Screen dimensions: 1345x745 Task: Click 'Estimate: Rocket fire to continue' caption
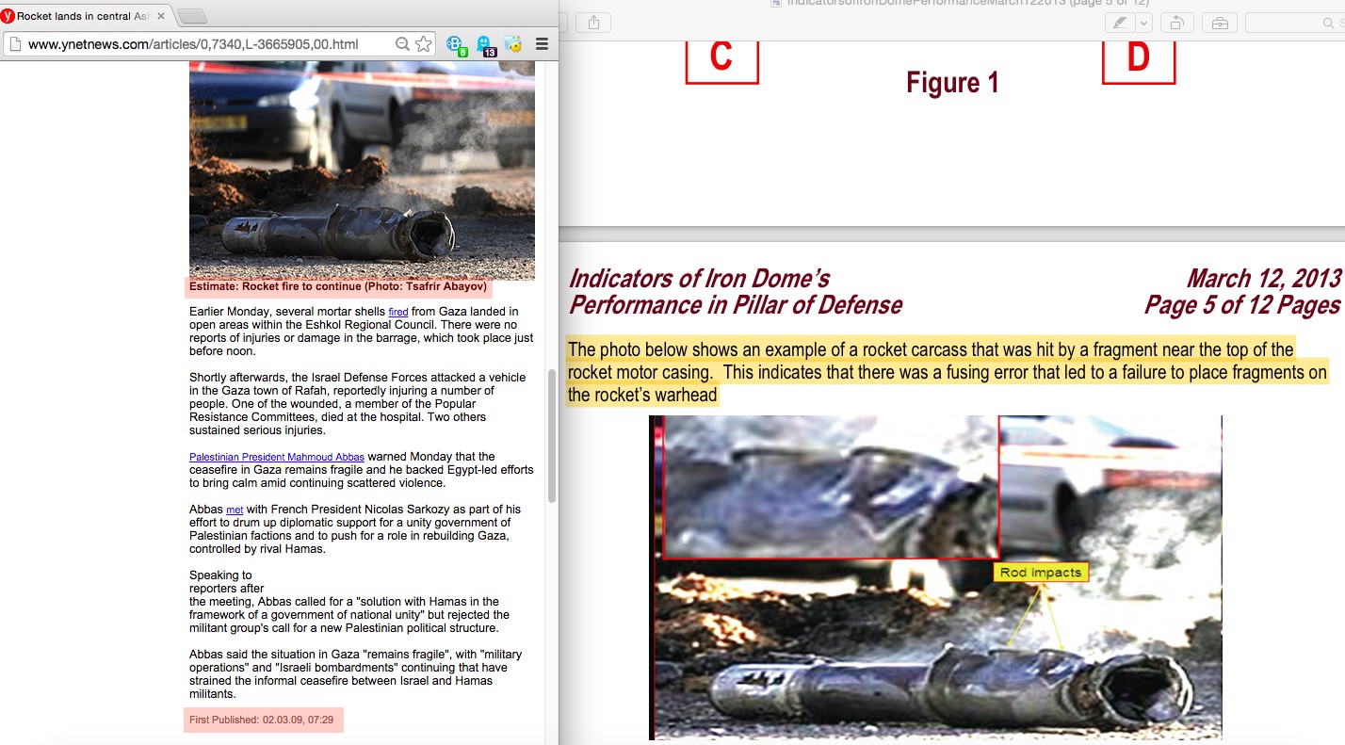click(338, 286)
